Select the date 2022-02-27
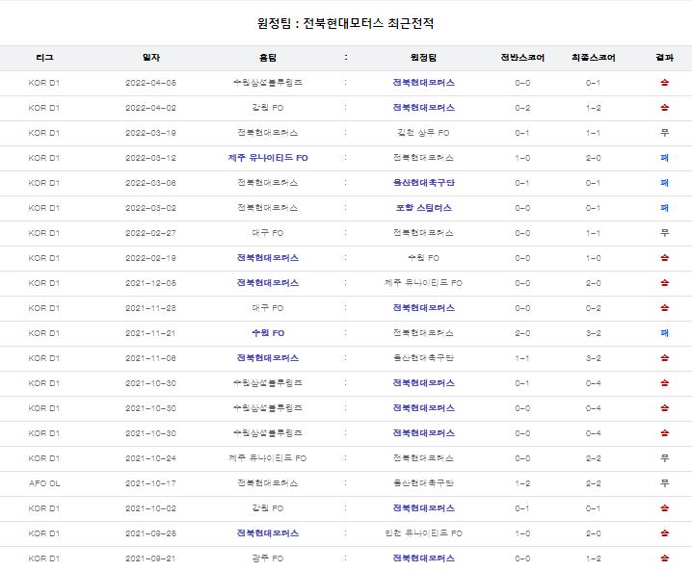 click(x=151, y=233)
